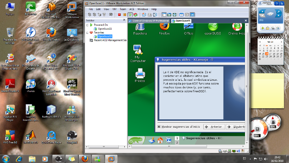Screen dimensions: 289x163
Task: Collapse the Favorites tree node
Action: pos(87,32)
